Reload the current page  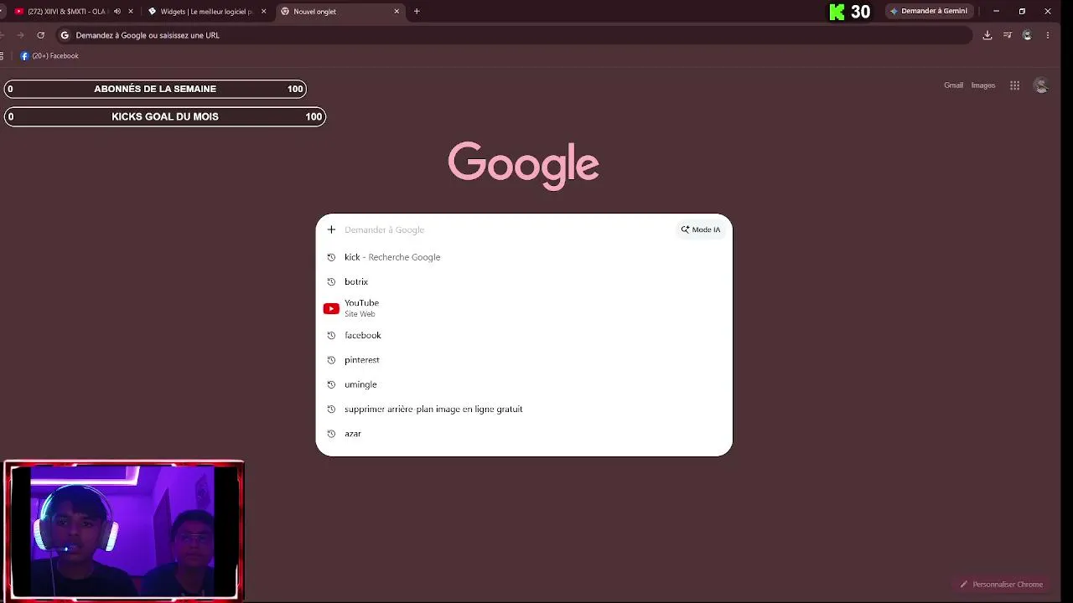coord(40,35)
